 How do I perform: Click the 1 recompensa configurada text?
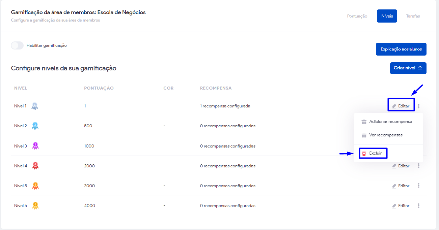225,106
